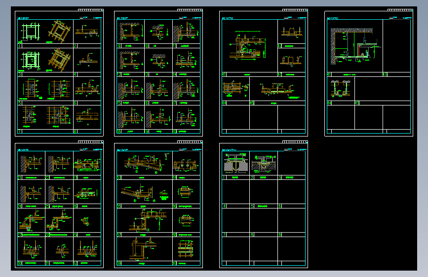Pick the wall-junction detail numbered 16
The height and width of the screenshot is (277, 428).
click(x=158, y=89)
